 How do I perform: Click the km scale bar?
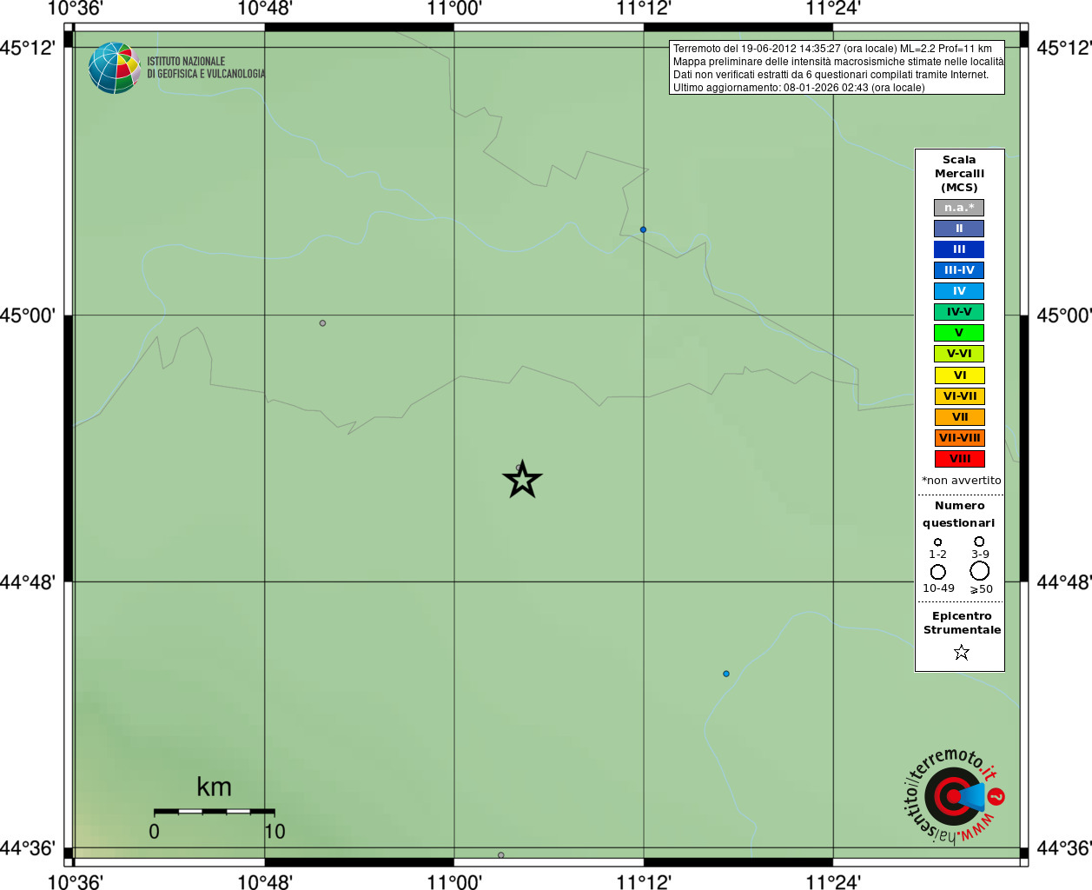tap(215, 811)
